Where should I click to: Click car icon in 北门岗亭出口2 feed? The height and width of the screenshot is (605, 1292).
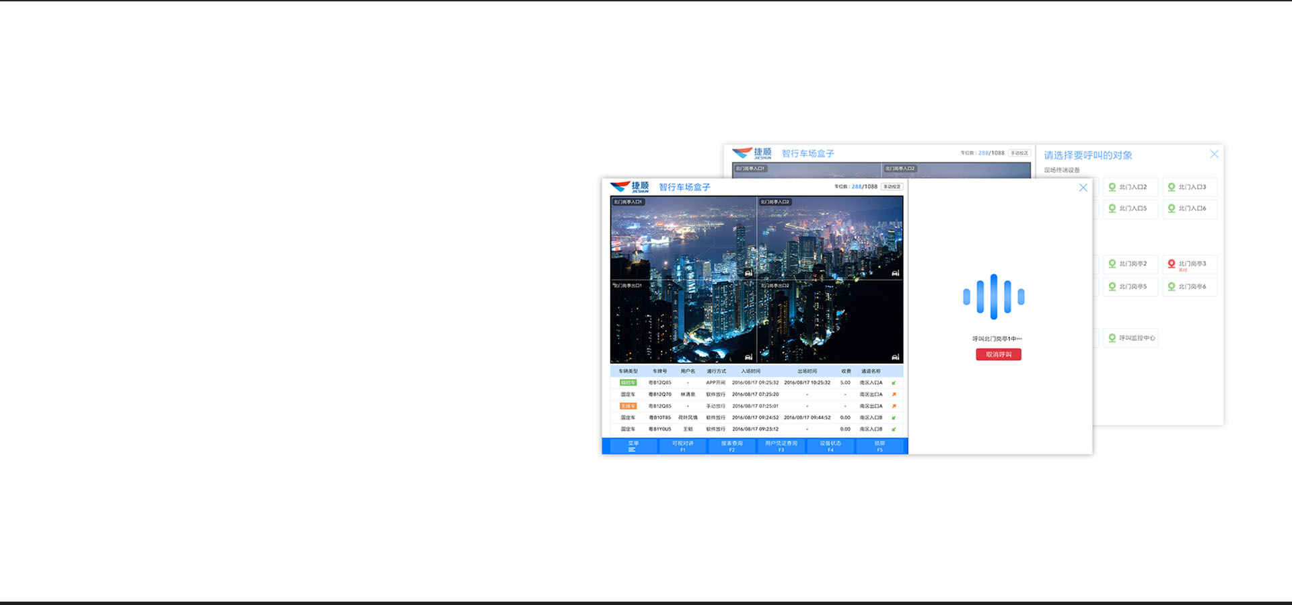[895, 357]
